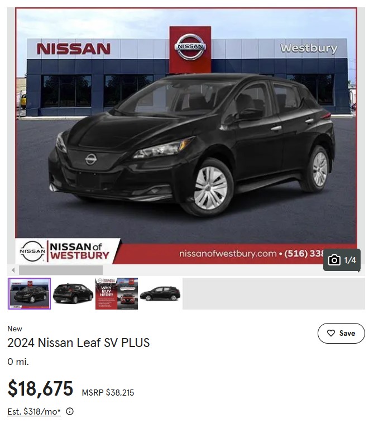Click the main black Nissan Leaf photo
The height and width of the screenshot is (423, 369).
pyautogui.click(x=186, y=136)
